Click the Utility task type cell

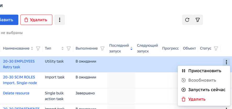[x=54, y=61]
